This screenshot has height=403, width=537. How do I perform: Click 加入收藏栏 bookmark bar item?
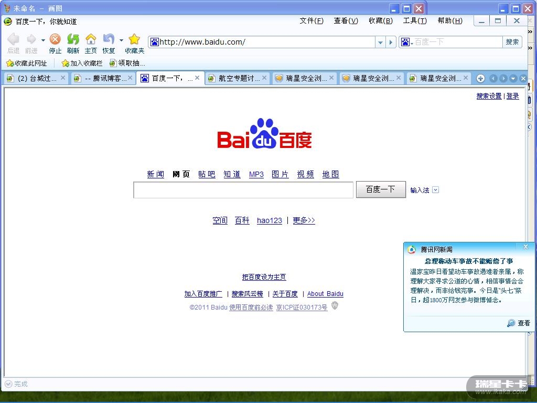[x=82, y=63]
